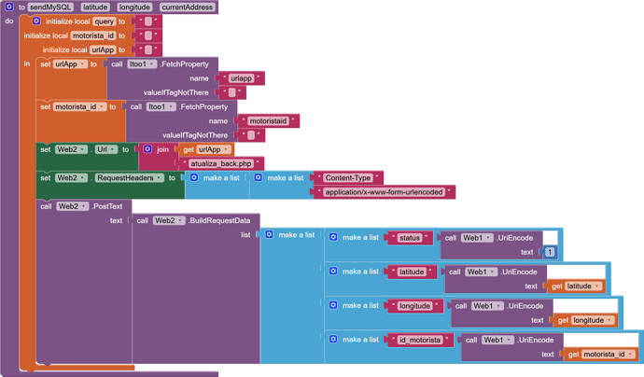The width and height of the screenshot is (644, 377).
Task: Click the status text string block
Action: [410, 238]
